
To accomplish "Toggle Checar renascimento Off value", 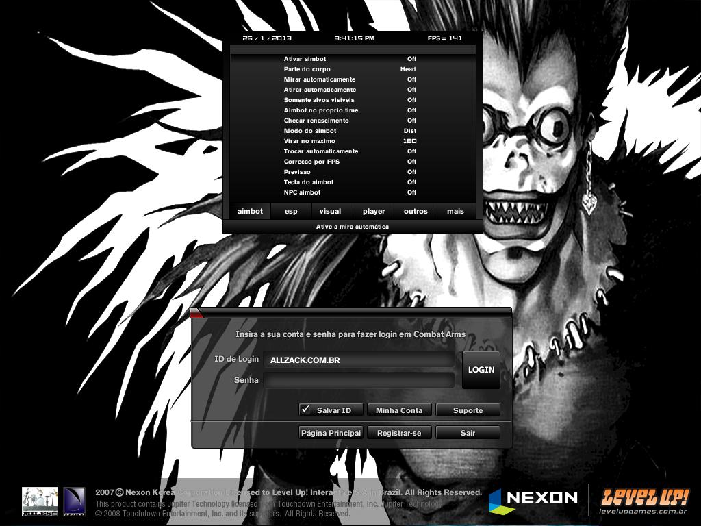I will [411, 121].
